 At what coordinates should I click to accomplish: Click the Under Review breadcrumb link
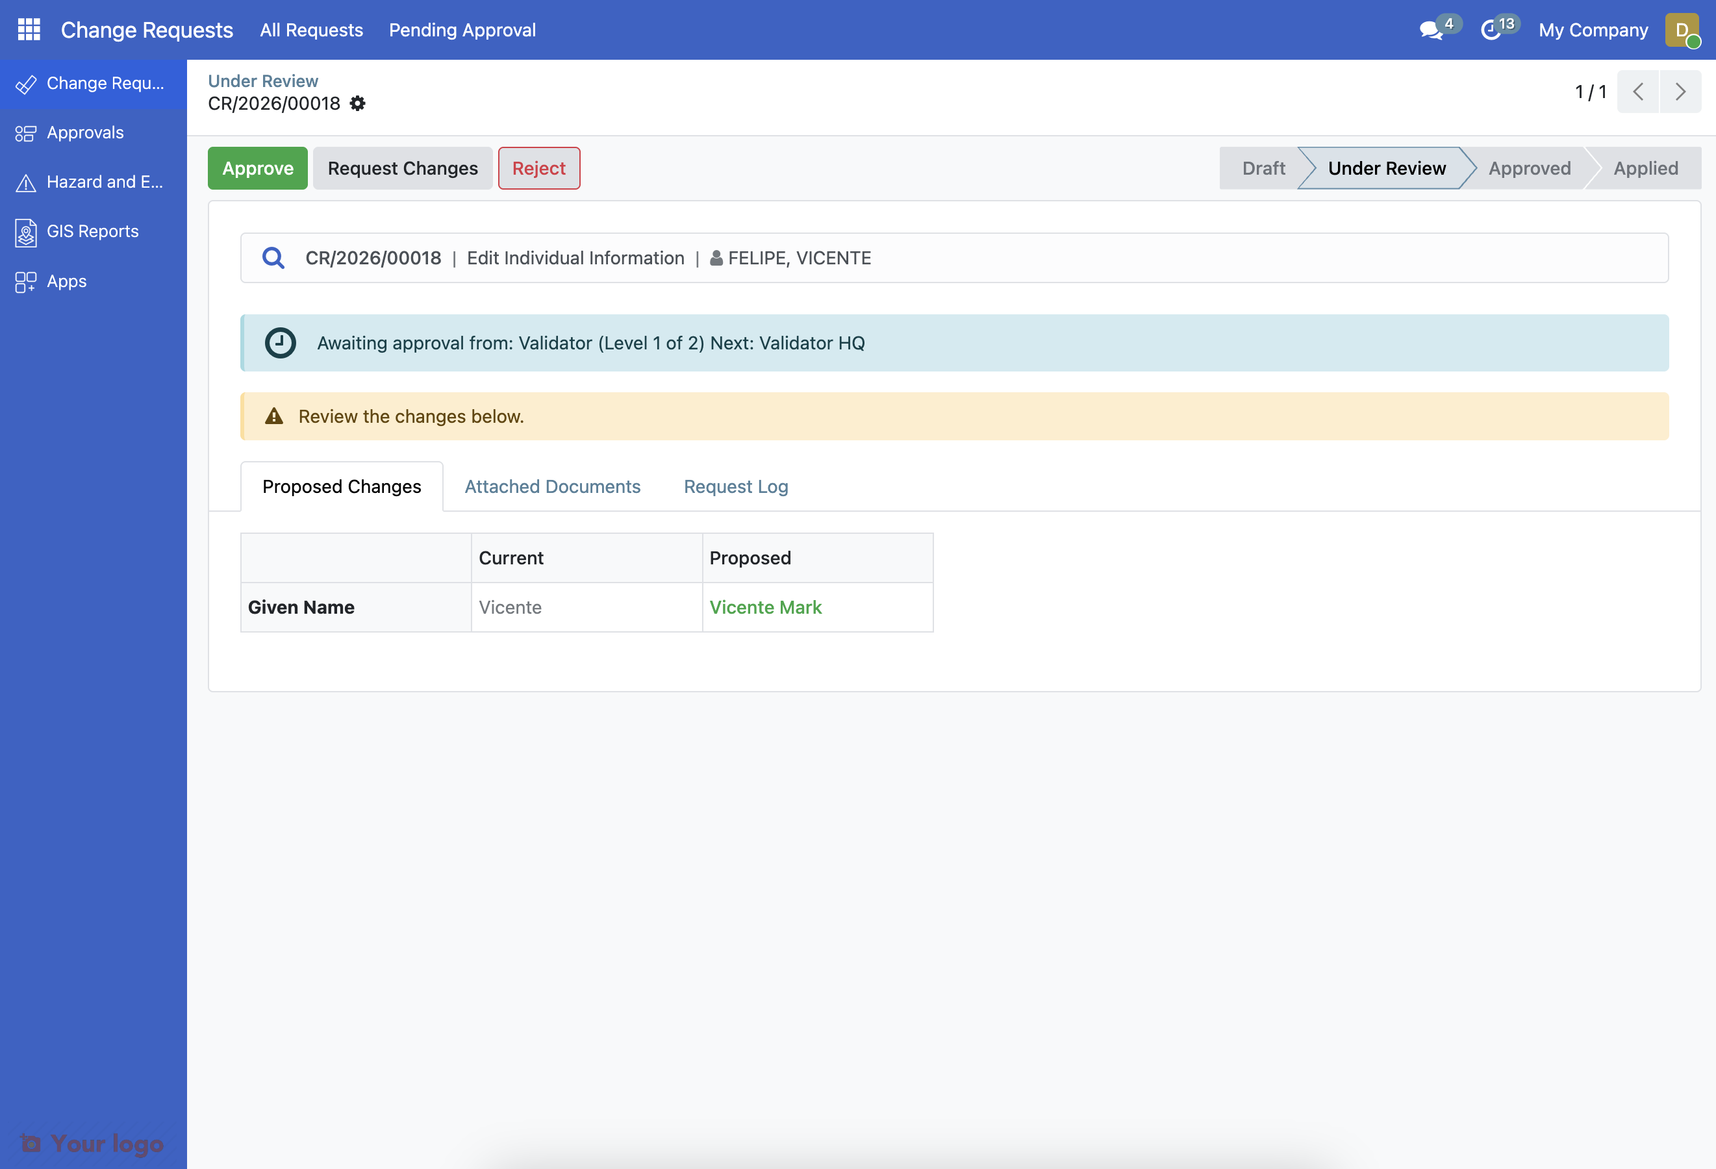pos(263,81)
